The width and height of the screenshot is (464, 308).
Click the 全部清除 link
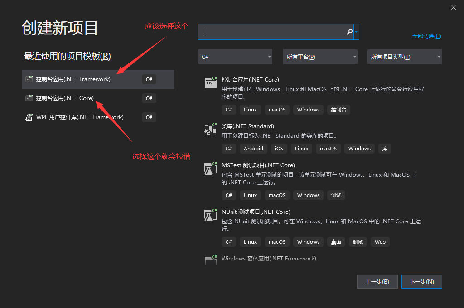tap(426, 36)
